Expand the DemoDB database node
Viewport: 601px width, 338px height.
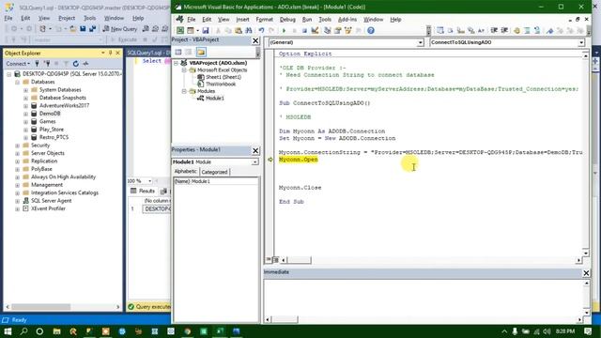(x=25, y=114)
